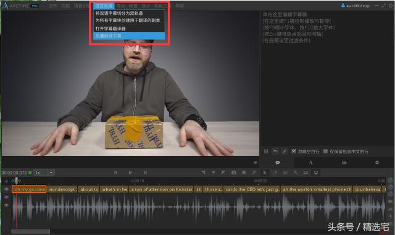
Task: Open the 帮助 menu
Action: coord(180,6)
